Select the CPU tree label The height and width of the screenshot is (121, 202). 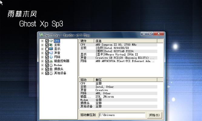pos(57,41)
